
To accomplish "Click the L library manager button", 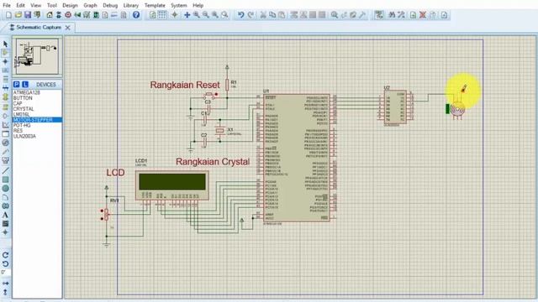I will [x=25, y=84].
